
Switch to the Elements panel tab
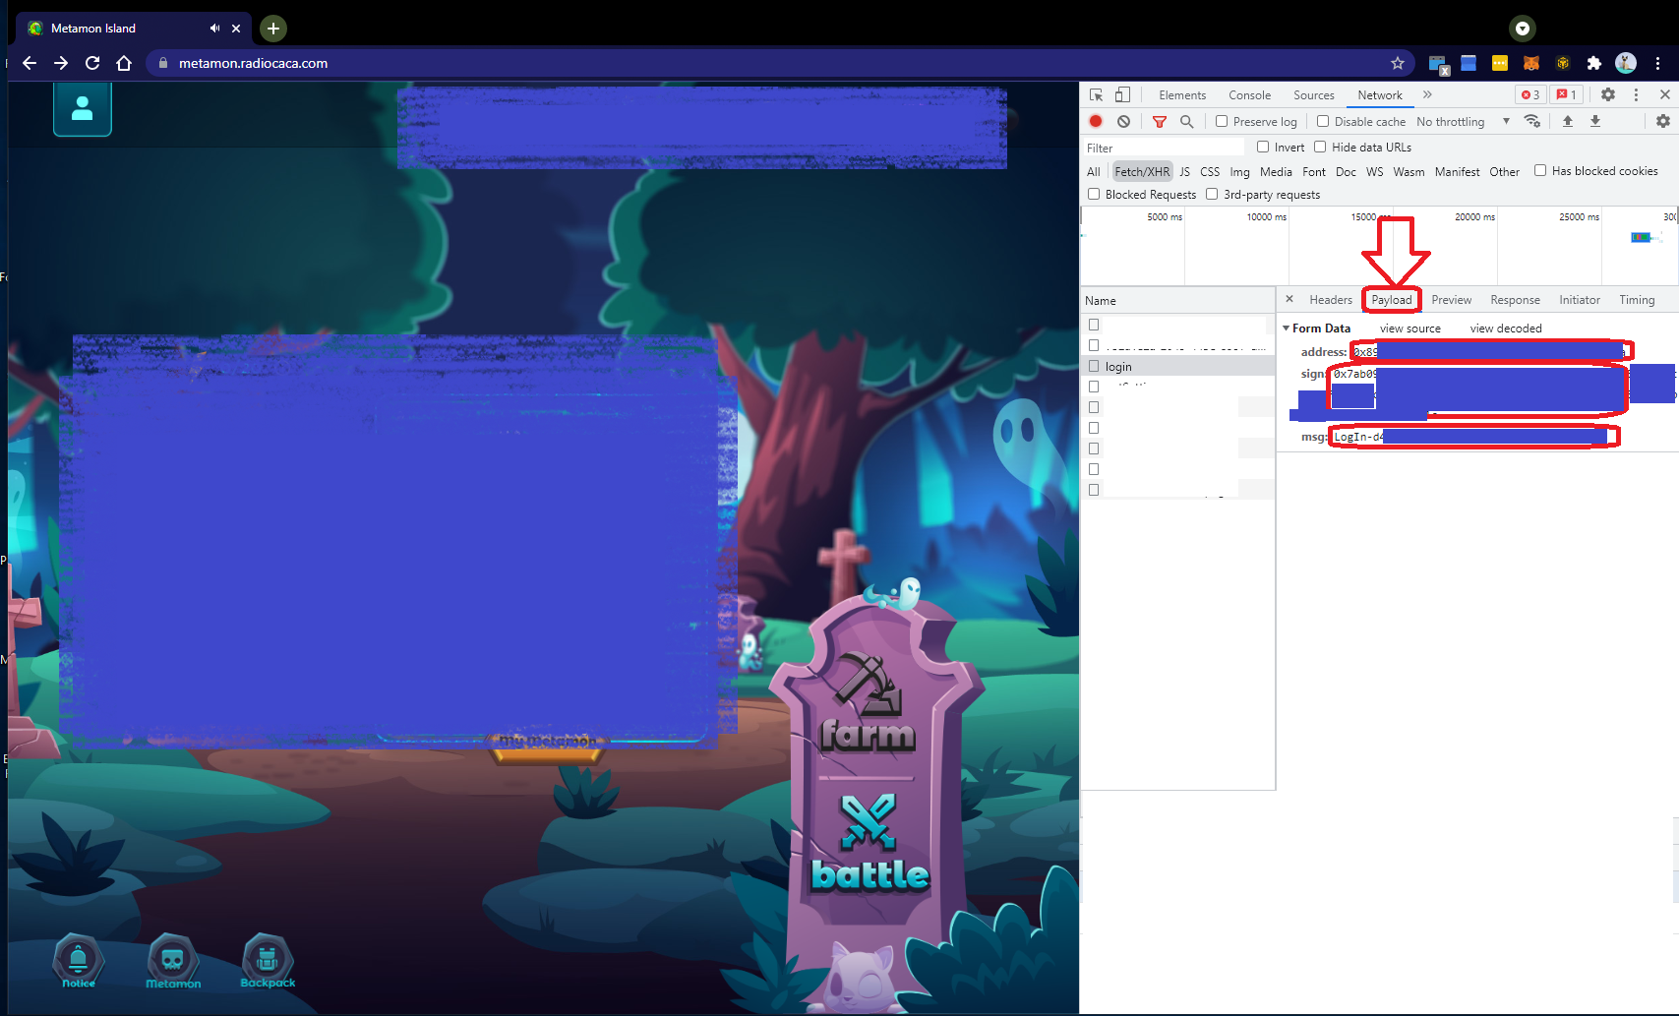pos(1182,95)
